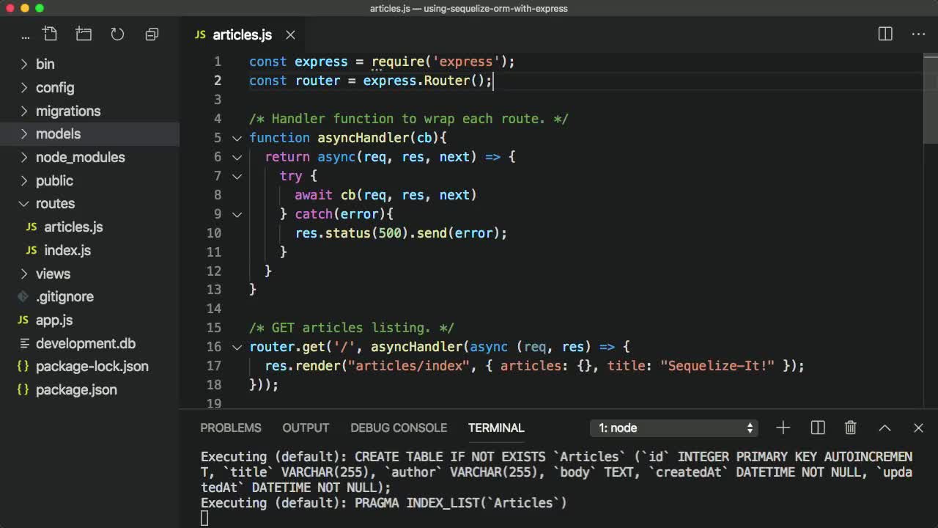Split the terminal using the split icon
The image size is (938, 528).
click(817, 428)
